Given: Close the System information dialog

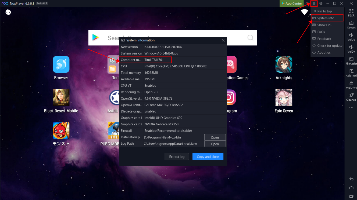Looking at the screenshot, I should 223,40.
